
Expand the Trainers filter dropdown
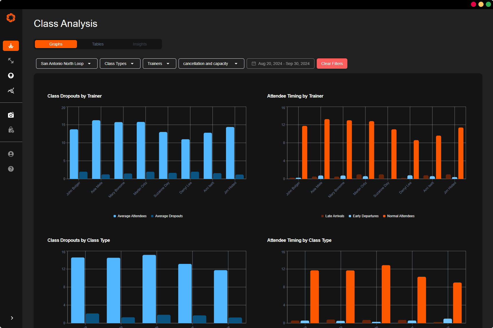pos(159,64)
